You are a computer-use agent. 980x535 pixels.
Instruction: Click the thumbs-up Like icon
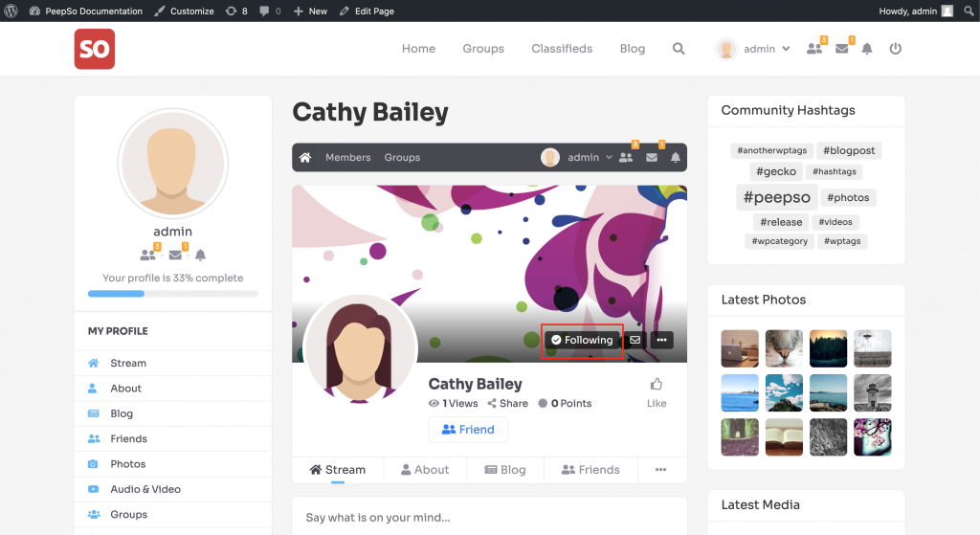[x=657, y=385]
